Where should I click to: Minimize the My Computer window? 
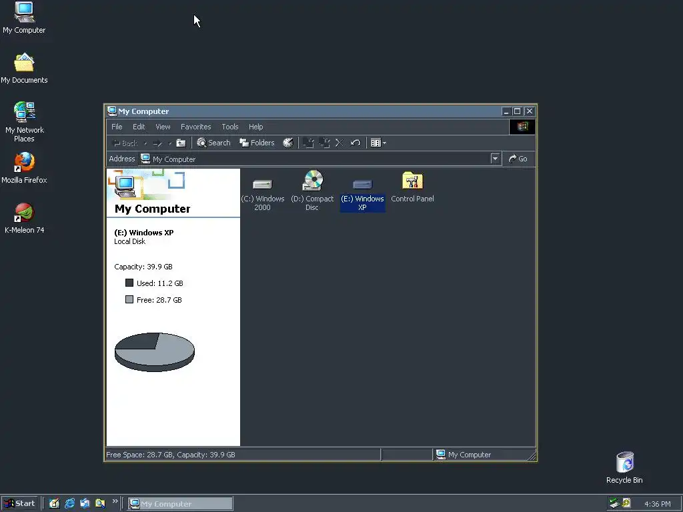(x=506, y=111)
